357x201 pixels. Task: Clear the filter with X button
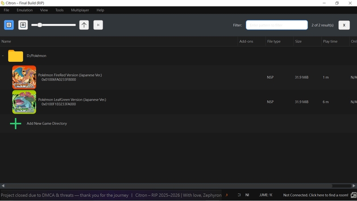click(x=344, y=25)
